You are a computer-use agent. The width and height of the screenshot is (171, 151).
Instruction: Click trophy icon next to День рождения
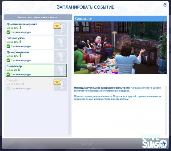60,56
